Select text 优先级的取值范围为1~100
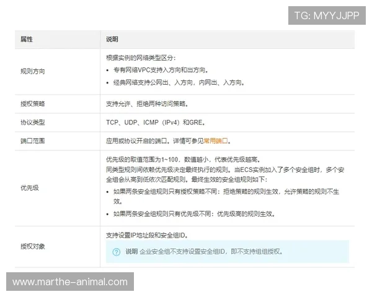Image resolution: width=372 pixels, height=297 pixels. pyautogui.click(x=142, y=160)
